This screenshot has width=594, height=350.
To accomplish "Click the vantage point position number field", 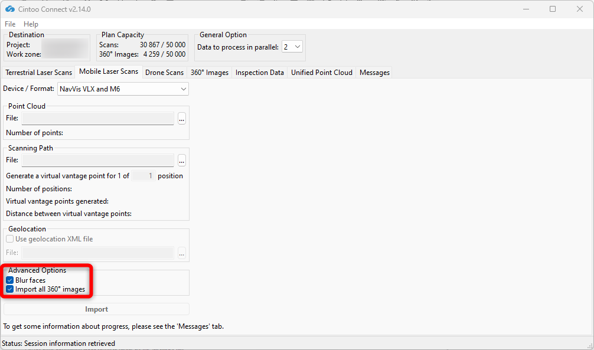I will [143, 176].
